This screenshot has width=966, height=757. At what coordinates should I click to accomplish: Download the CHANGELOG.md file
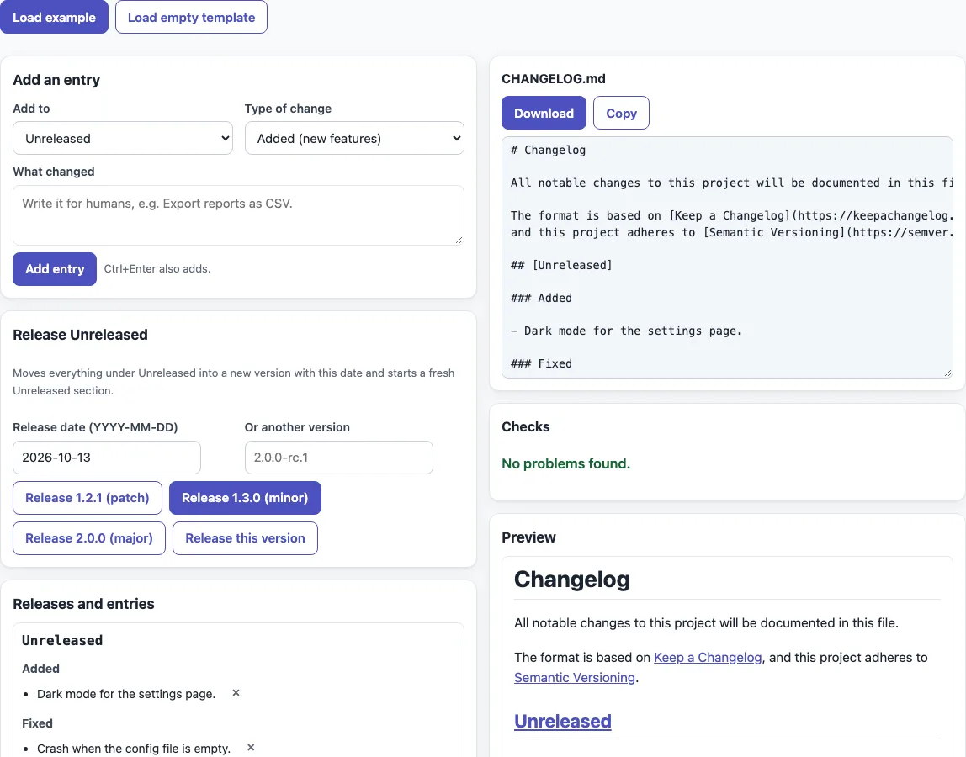[544, 113]
